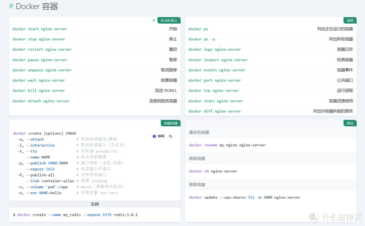Click the 实例 section header
The height and width of the screenshot is (226, 365).
point(95,204)
